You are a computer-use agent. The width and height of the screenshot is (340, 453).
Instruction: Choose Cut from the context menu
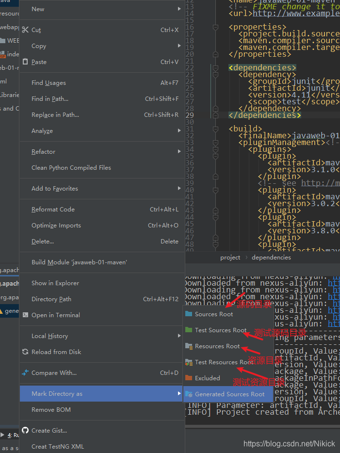click(102, 30)
